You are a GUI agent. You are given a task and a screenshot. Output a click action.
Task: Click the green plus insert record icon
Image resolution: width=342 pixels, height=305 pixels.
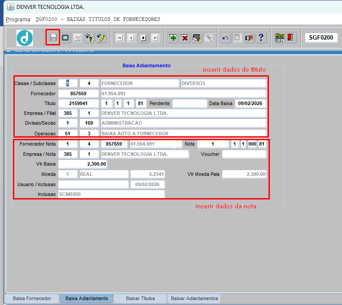(173, 38)
